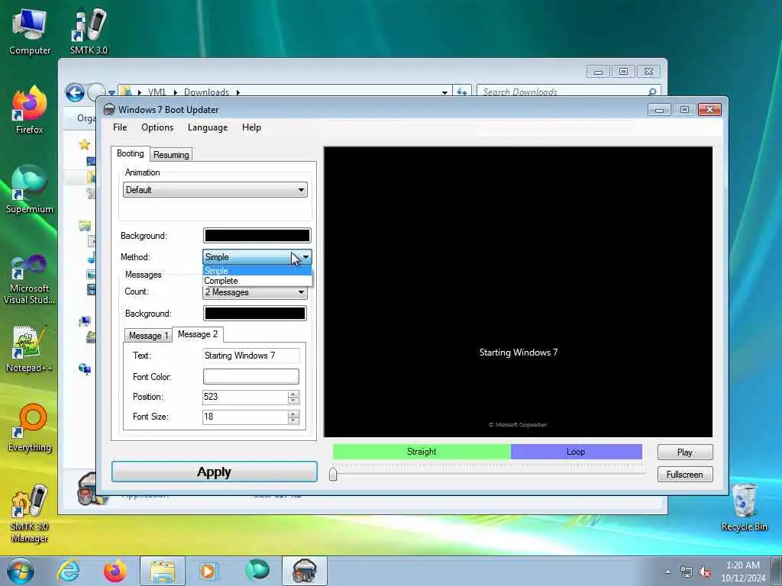Open the Messages Count dropdown
Screen dimensions: 782x586
pos(255,292)
